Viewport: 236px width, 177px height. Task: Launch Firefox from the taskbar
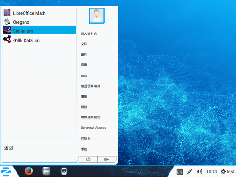pyautogui.click(x=28, y=171)
